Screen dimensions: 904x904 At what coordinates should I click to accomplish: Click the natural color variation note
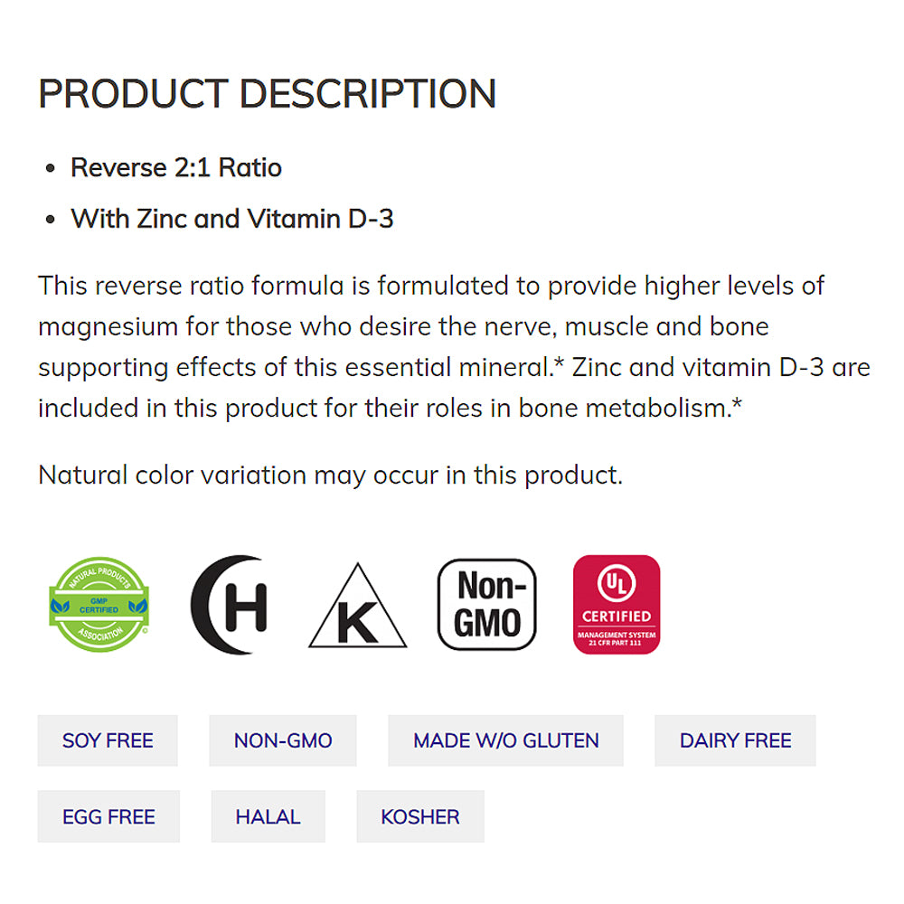[330, 475]
